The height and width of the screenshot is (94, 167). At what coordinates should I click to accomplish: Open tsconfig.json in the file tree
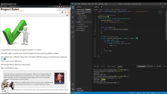coord(81,30)
